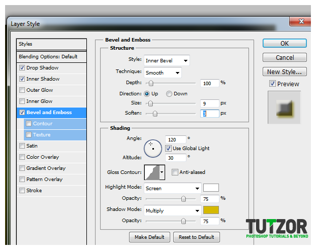Viewport: 316px width, 250px height.
Task: Click the New Style... button
Action: (x=285, y=72)
